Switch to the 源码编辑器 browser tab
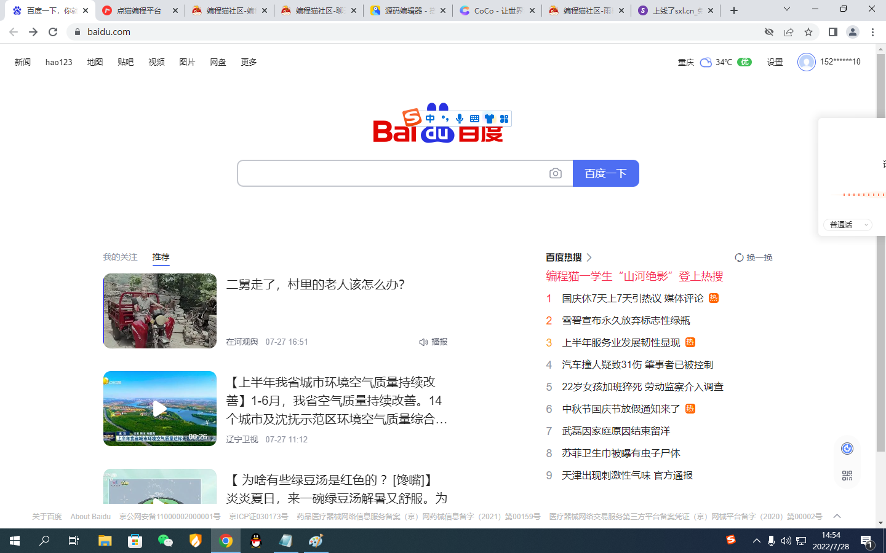This screenshot has height=553, width=886. (x=409, y=10)
